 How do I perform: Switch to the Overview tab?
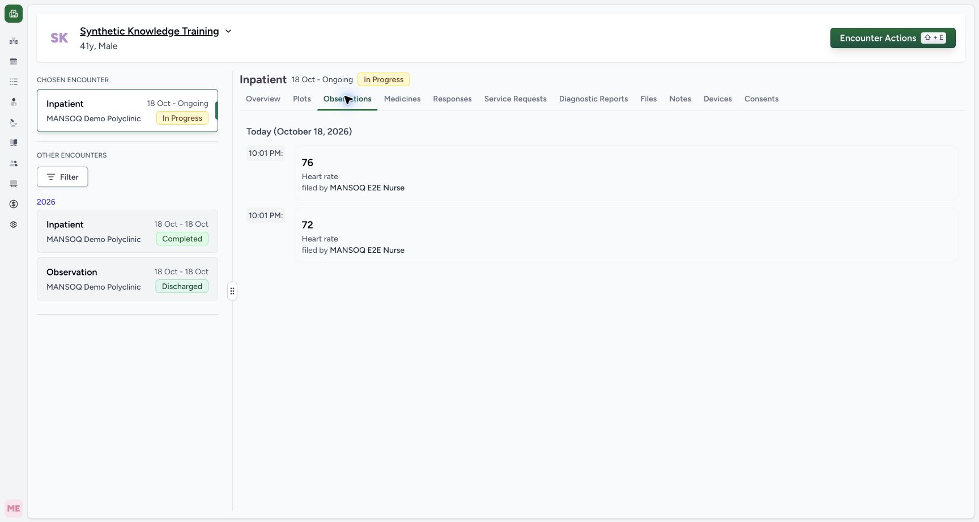263,99
